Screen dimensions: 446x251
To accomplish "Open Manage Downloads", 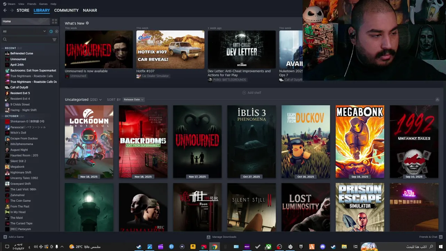I will click(222, 237).
